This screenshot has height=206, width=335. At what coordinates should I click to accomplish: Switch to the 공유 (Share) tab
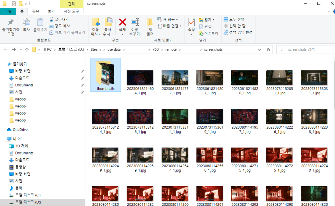[36, 11]
